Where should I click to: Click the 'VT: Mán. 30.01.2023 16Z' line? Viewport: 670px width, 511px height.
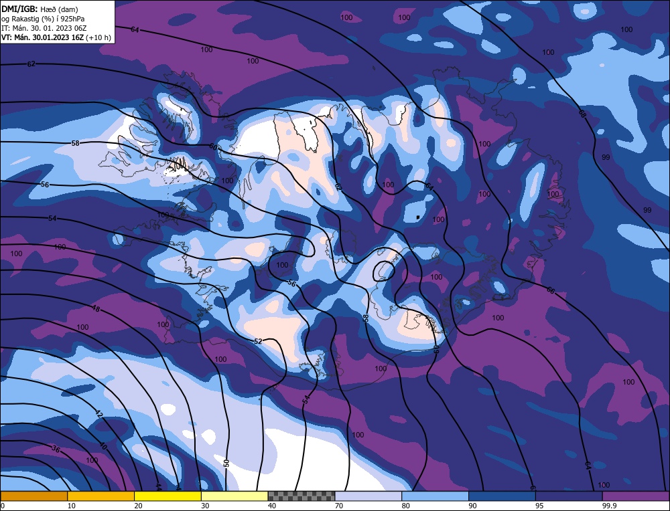42,37
